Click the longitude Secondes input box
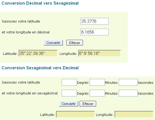Image resolution: width=155 pixels, height=120 pixels. (x=128, y=93)
